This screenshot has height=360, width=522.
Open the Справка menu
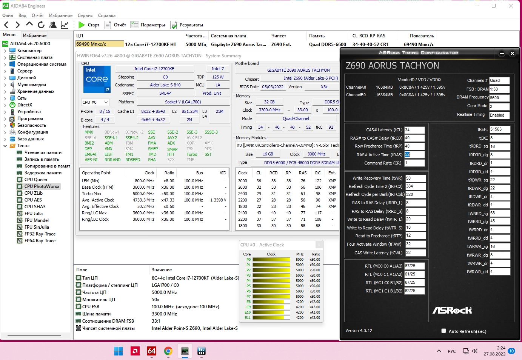point(107,15)
